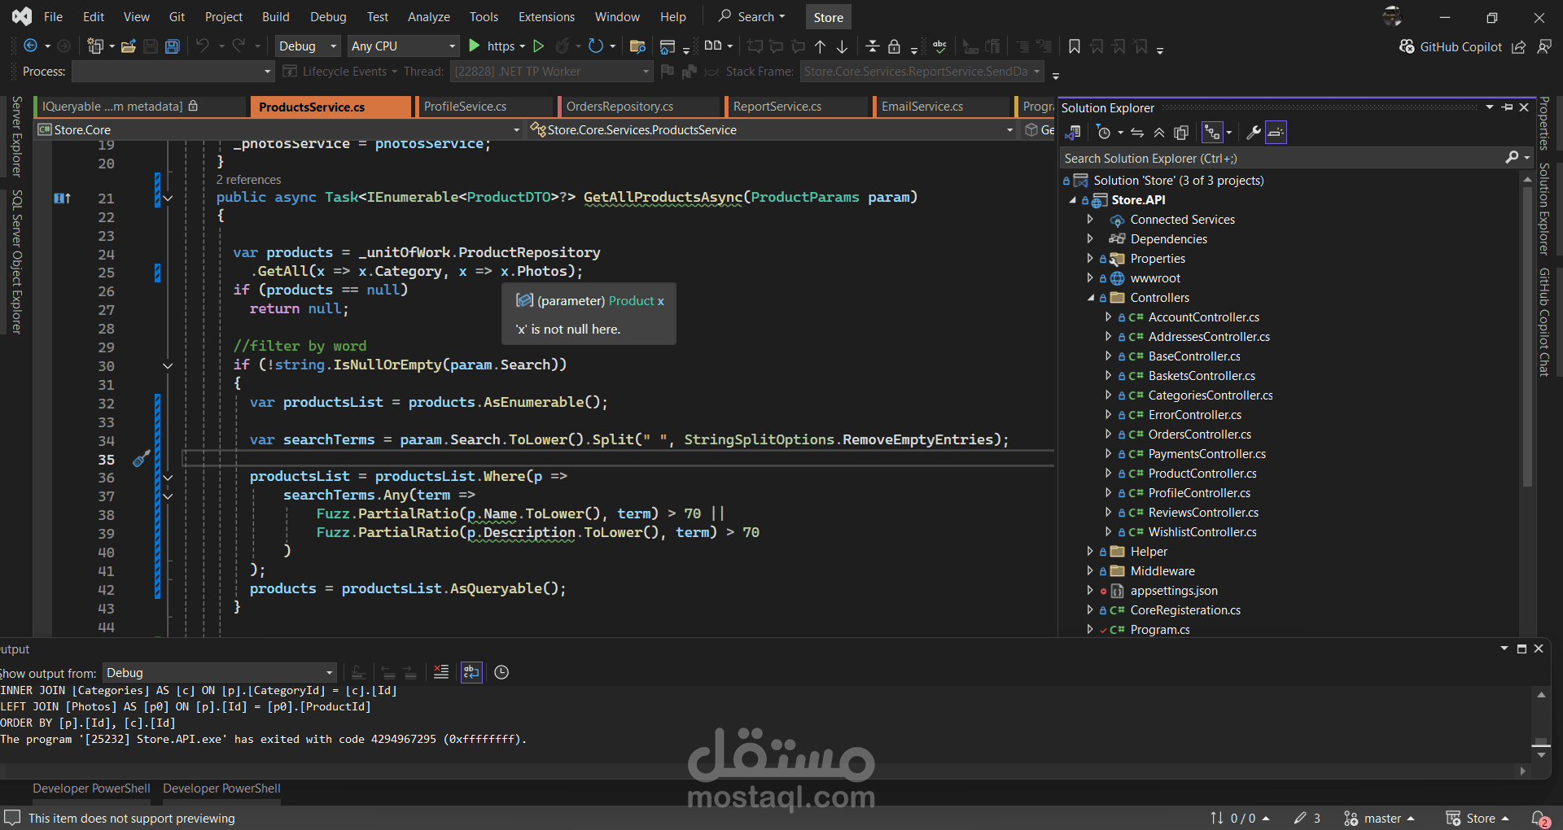Click the Save All icon
1563x830 pixels.
(172, 46)
